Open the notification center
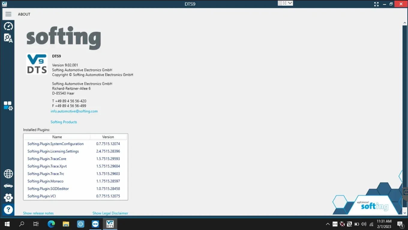This screenshot has height=230, width=408. tap(400, 224)
